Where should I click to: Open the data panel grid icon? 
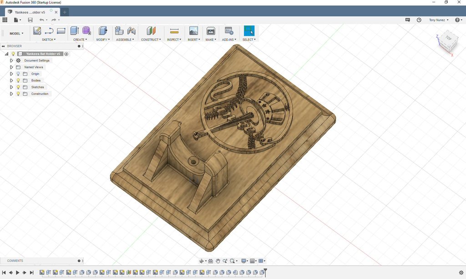(x=5, y=20)
